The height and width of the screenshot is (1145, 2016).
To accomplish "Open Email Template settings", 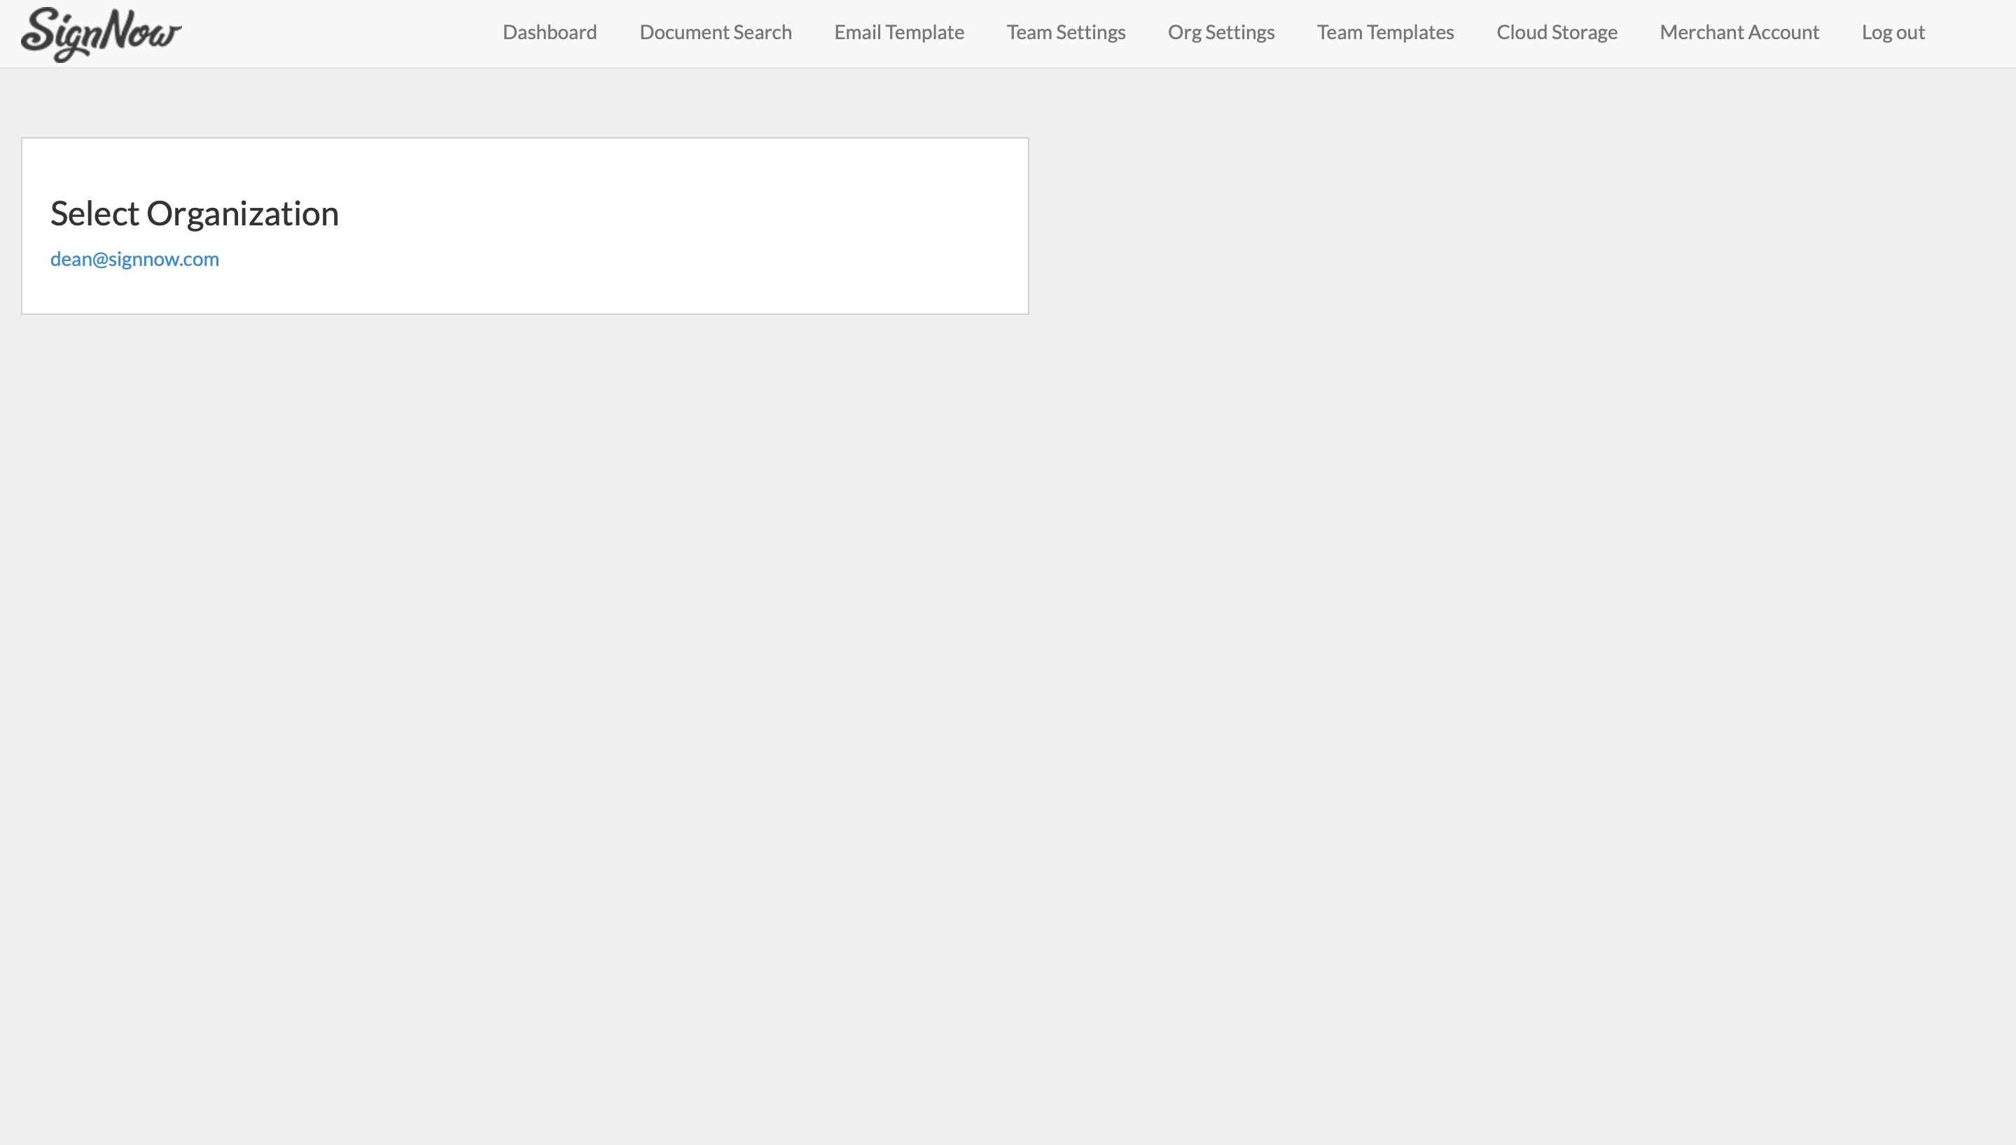I will tap(898, 31).
